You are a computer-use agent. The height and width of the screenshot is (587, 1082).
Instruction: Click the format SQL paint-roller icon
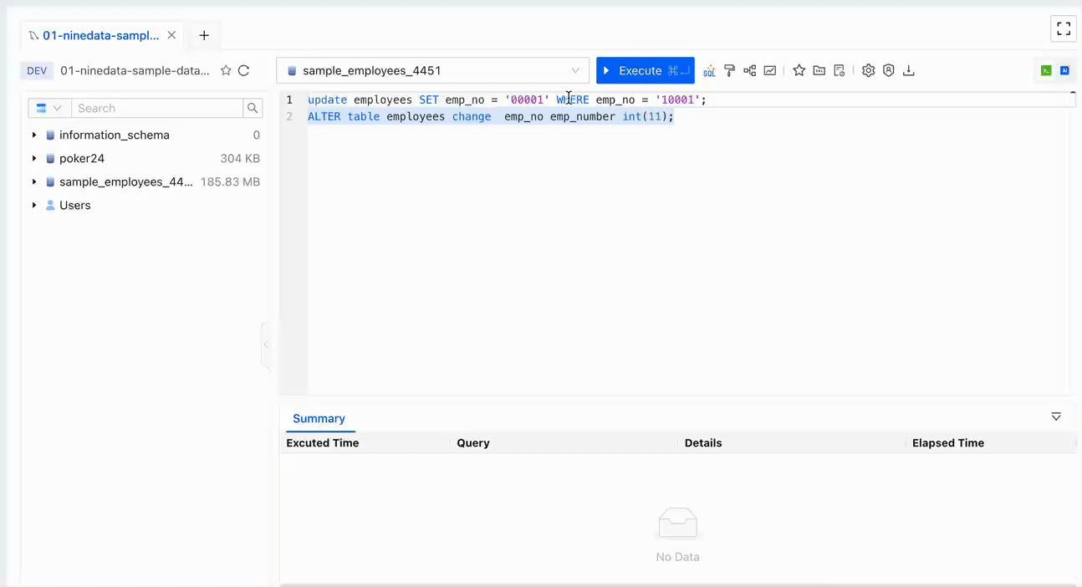(730, 71)
